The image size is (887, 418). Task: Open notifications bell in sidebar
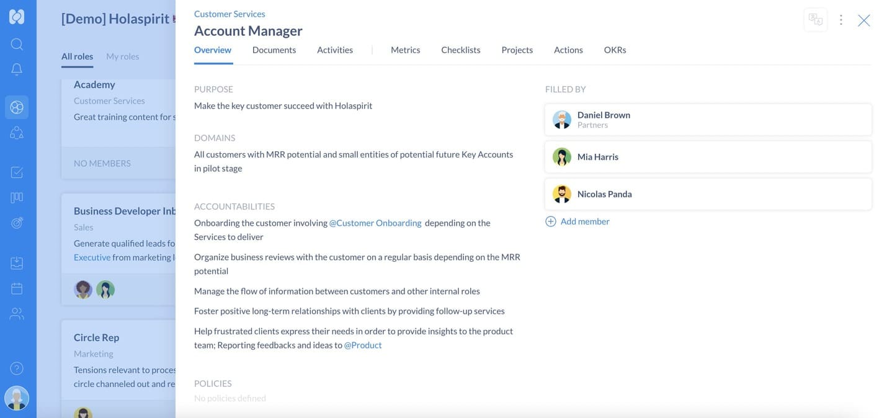point(17,69)
